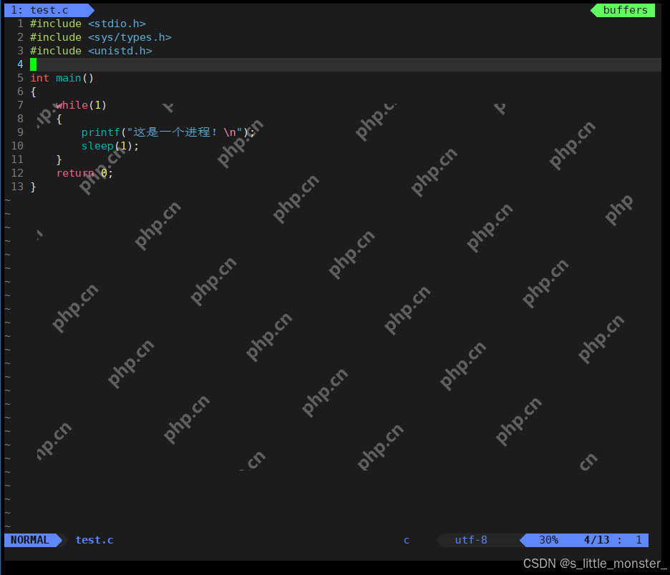The height and width of the screenshot is (575, 670).
Task: Click the <unistd.h> include text
Action: pos(120,51)
